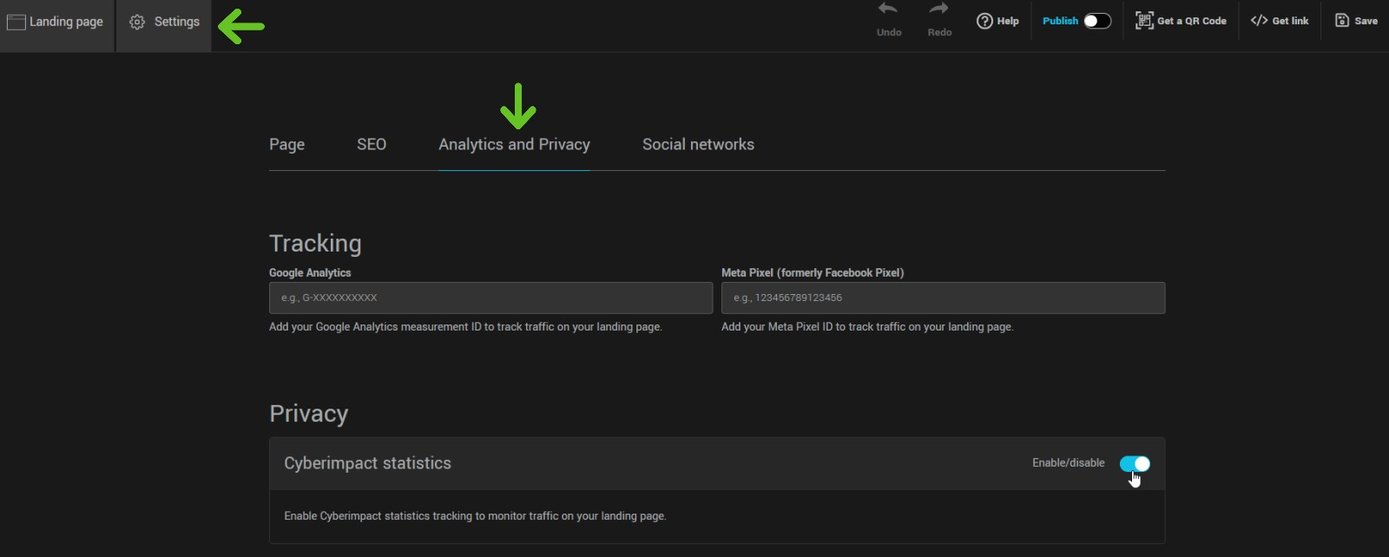Click the Redo arrow icon

tap(938, 10)
